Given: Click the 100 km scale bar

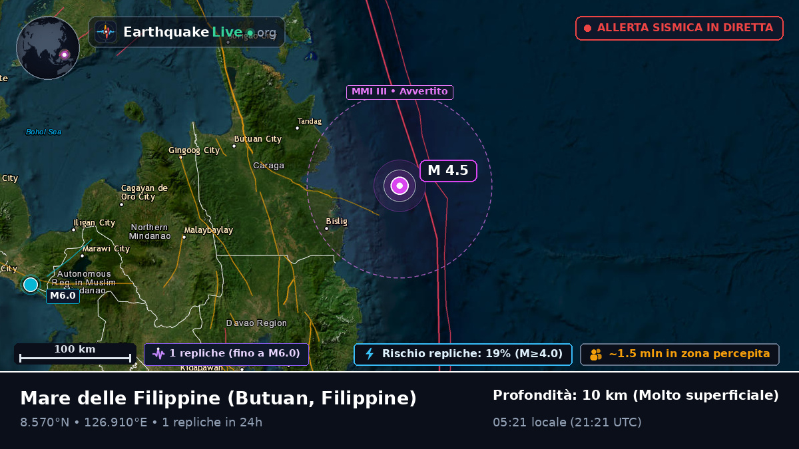Looking at the screenshot, I should (75, 354).
